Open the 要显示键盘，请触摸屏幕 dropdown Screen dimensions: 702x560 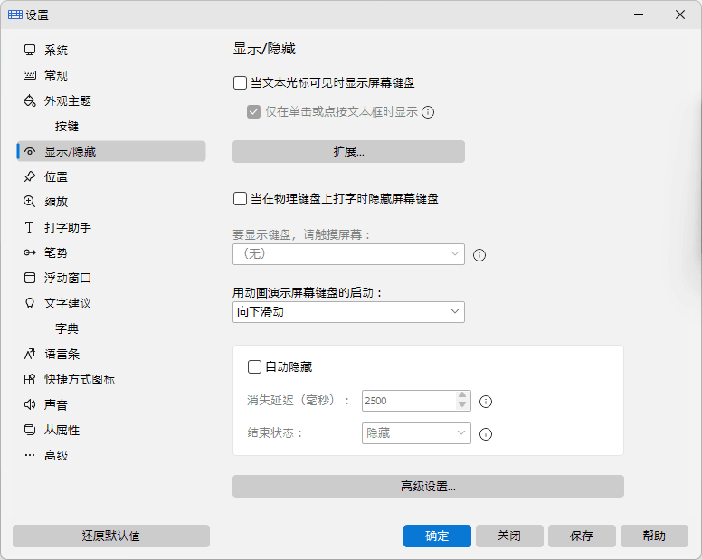[x=348, y=254]
